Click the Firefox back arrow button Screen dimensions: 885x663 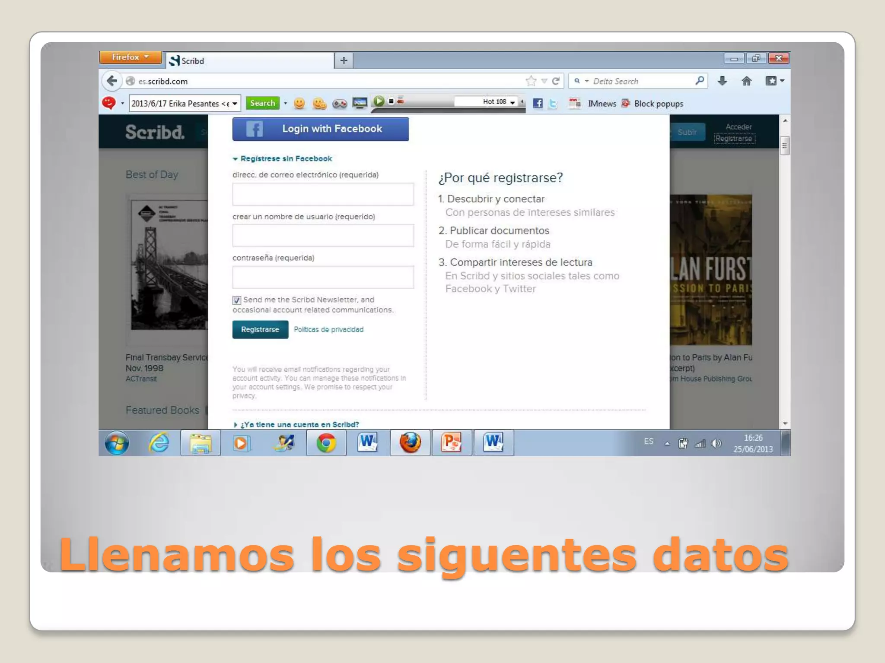(111, 81)
